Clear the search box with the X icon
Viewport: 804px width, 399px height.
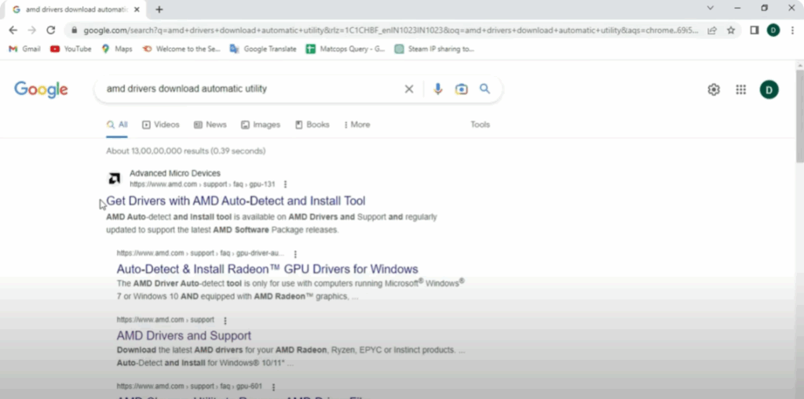click(409, 89)
